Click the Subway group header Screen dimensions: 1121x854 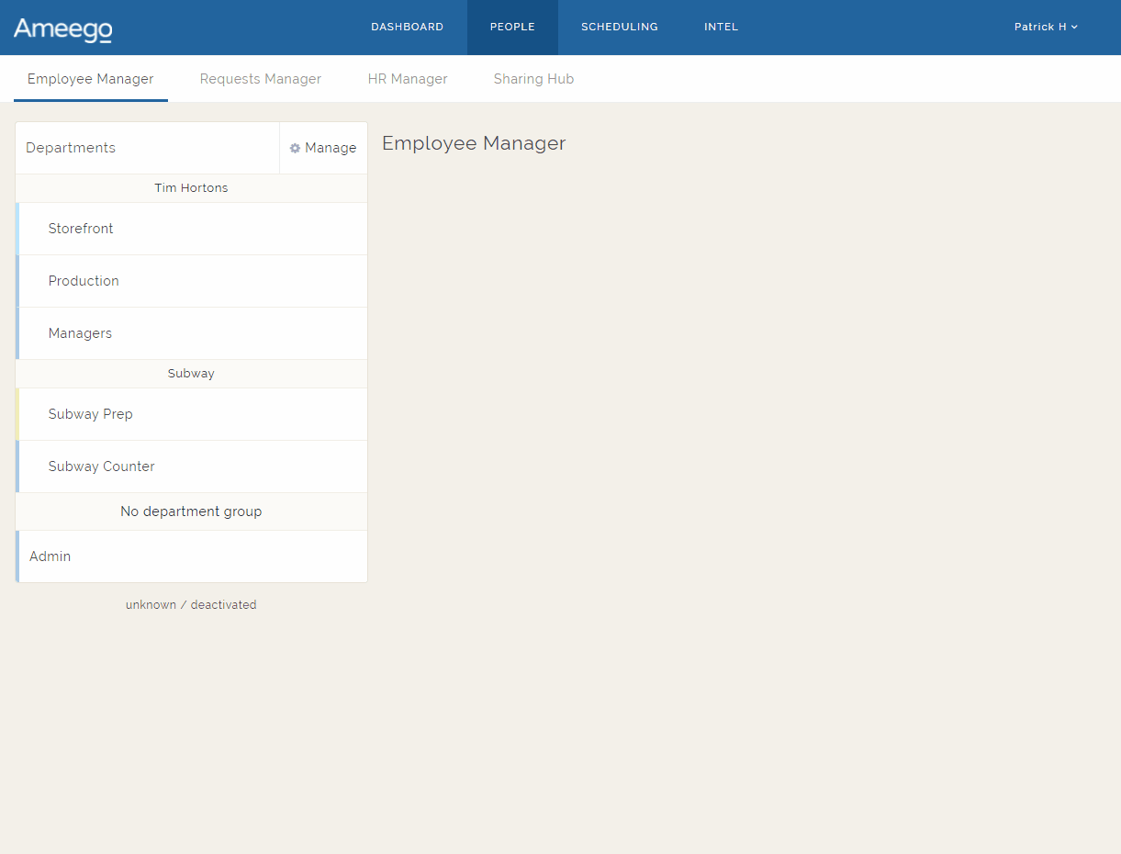191,374
